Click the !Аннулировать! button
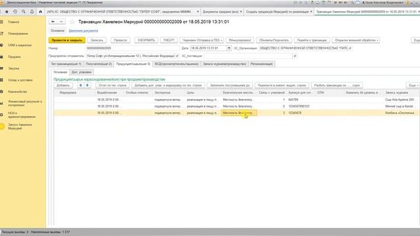The height and width of the screenshot is (236, 420). [x=240, y=40]
